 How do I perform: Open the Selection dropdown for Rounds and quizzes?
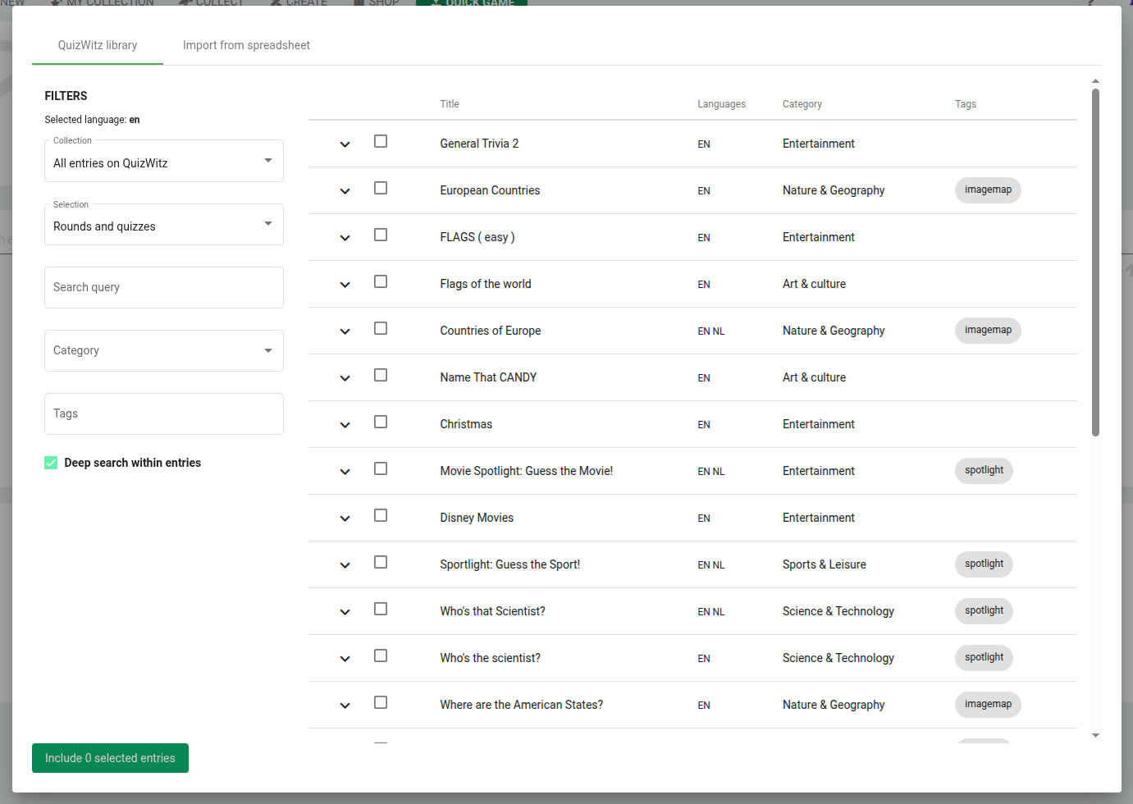coord(163,225)
